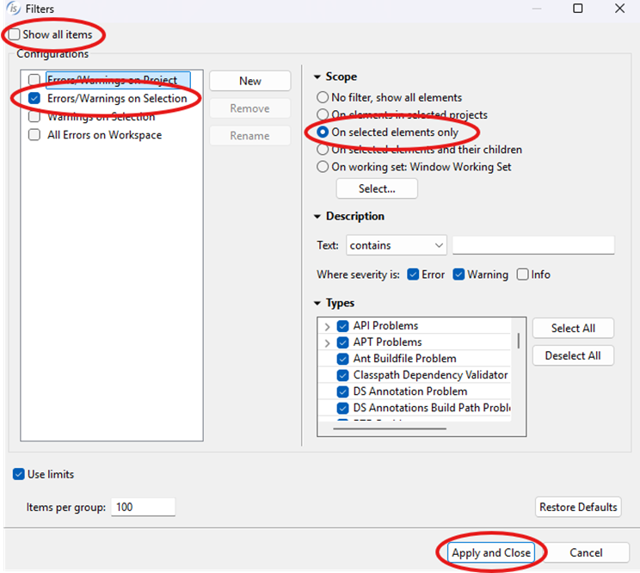Select No filter, show all elements option
This screenshot has width=640, height=573.
(323, 98)
